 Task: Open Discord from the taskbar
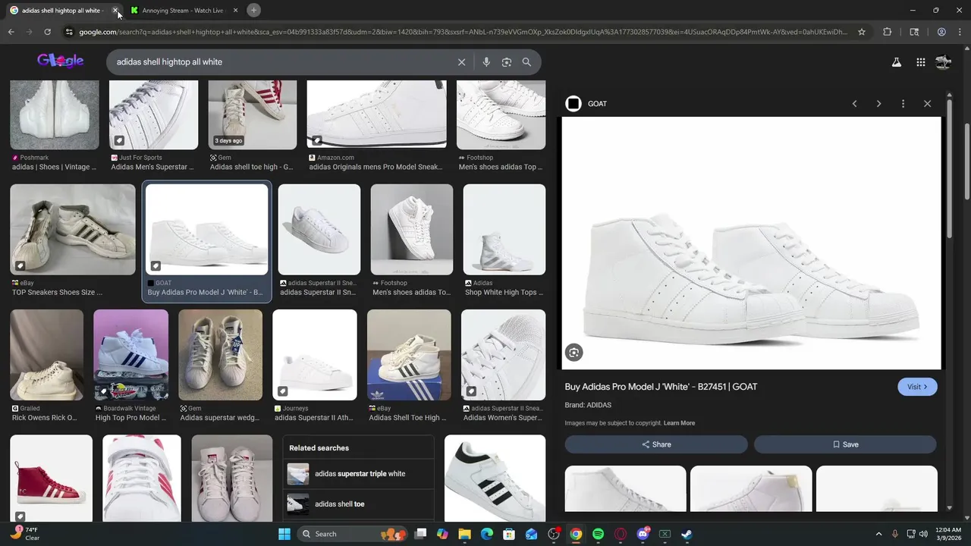tap(643, 534)
